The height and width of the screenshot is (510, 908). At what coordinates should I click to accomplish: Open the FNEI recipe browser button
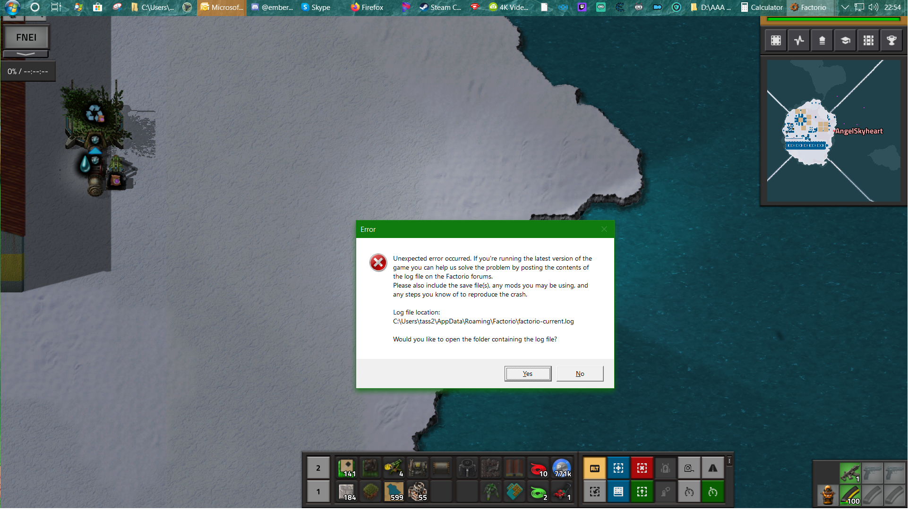(x=26, y=37)
